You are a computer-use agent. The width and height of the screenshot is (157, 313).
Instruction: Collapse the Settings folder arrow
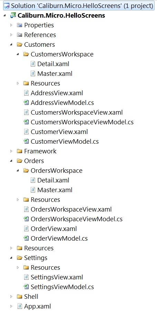11,258
